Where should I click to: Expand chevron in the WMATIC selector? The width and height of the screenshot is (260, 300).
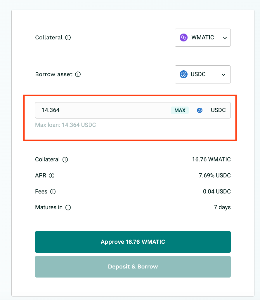point(225,38)
